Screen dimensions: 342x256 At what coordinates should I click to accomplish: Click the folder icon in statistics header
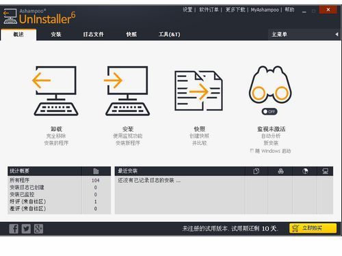pyautogui.click(x=96, y=171)
